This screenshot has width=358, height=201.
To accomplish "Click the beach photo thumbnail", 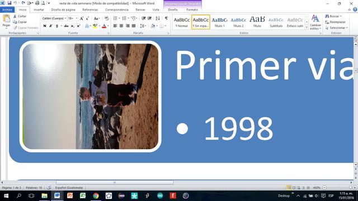I will (x=91, y=97).
